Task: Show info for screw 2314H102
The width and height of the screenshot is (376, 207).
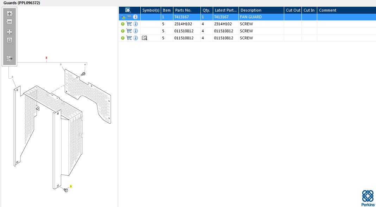Action: coord(135,24)
